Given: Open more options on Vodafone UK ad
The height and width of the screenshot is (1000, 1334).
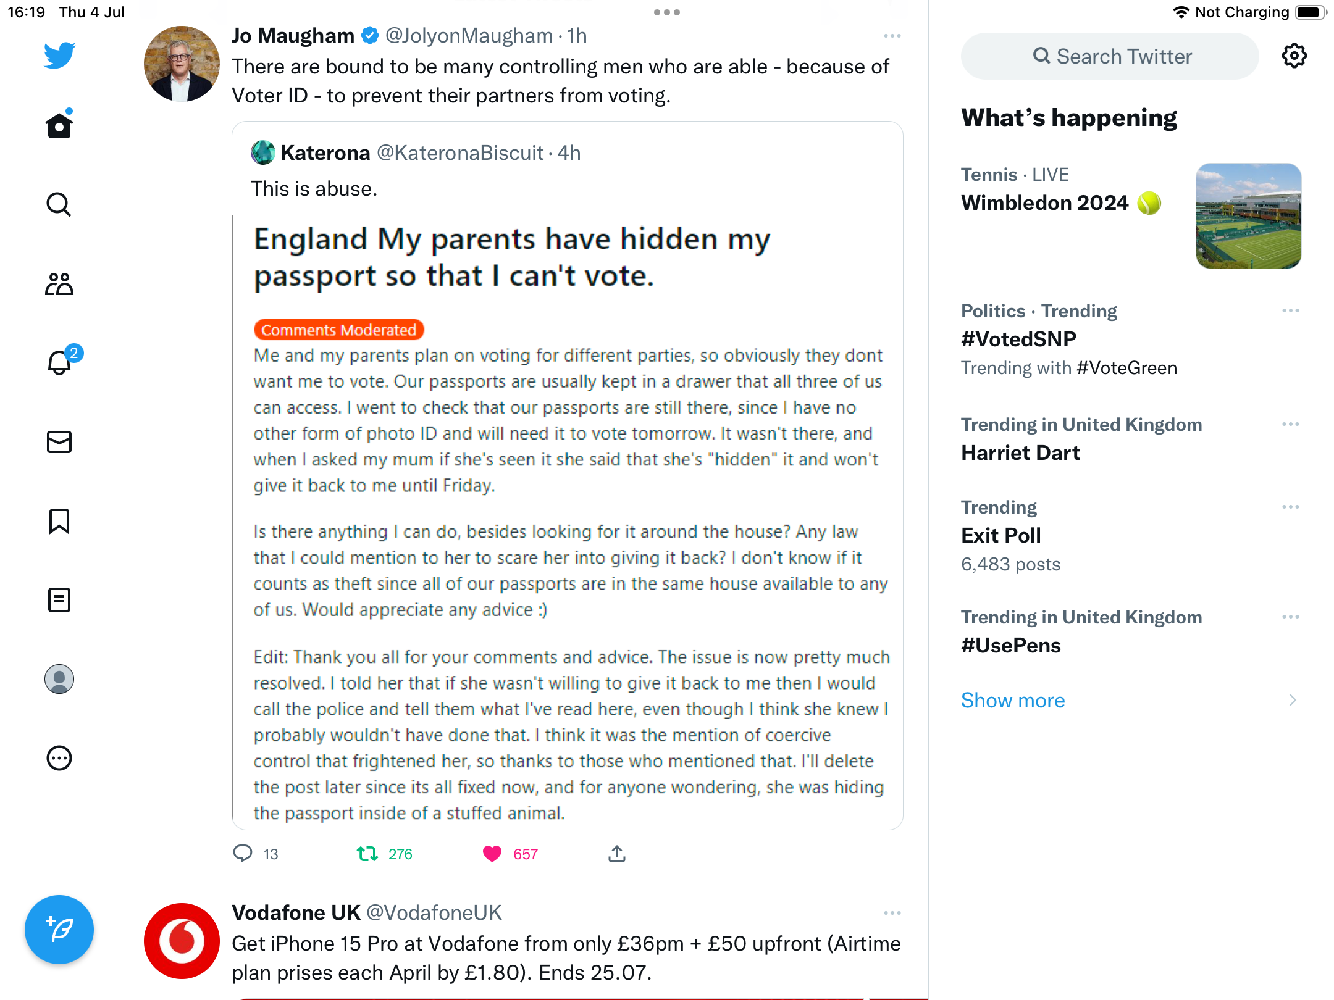Looking at the screenshot, I should 892,913.
